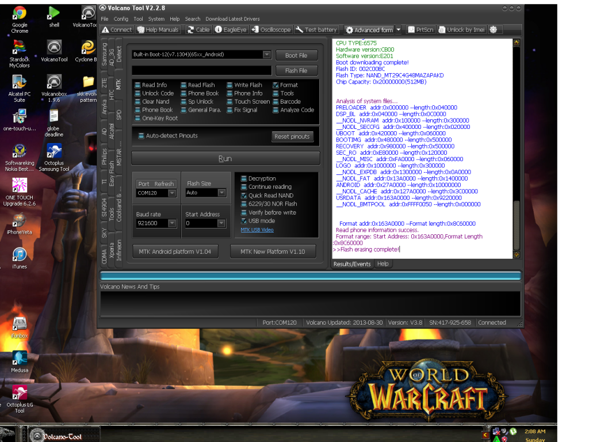Viewport: 589px width, 442px height.
Task: Click the Boot File button
Action: point(296,55)
